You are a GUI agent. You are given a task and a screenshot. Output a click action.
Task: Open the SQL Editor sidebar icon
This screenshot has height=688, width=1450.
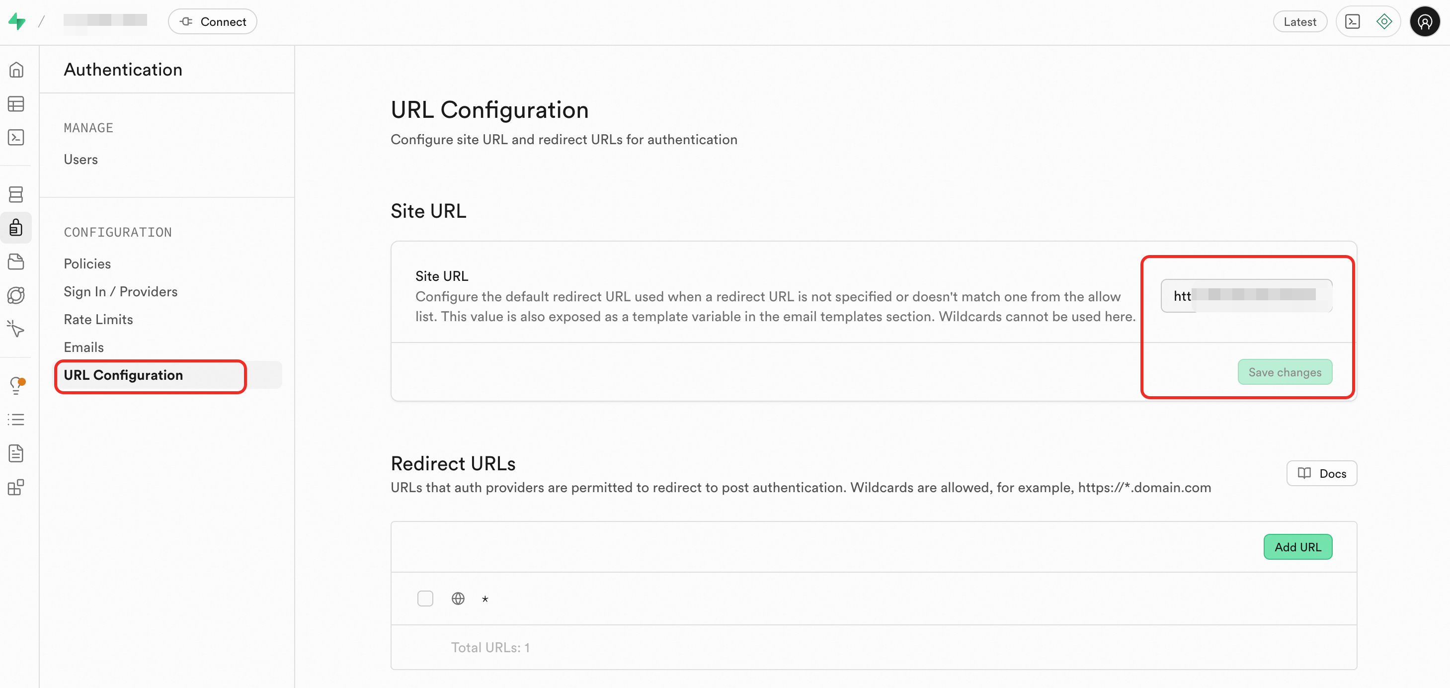click(16, 137)
